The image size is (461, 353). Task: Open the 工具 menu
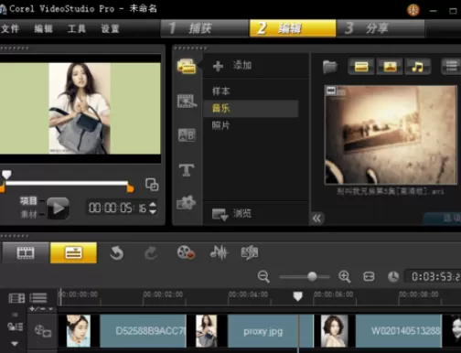77,28
